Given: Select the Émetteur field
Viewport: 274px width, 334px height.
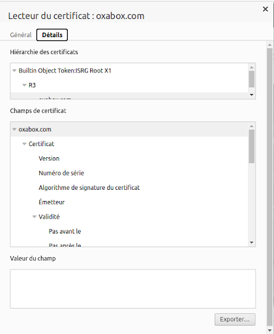Looking at the screenshot, I should pyautogui.click(x=52, y=202).
